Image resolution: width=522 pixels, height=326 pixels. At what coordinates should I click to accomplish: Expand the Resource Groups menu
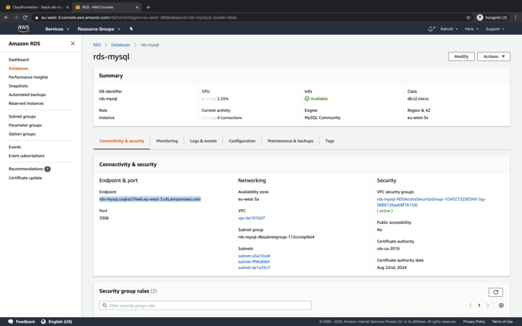(x=99, y=29)
